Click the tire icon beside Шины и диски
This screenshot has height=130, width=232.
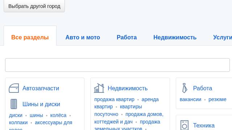click(x=14, y=104)
